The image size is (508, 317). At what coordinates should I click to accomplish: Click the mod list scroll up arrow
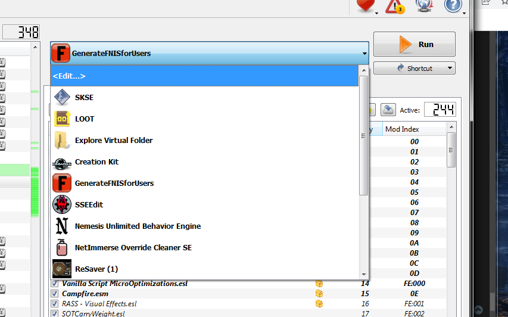(x=35, y=47)
